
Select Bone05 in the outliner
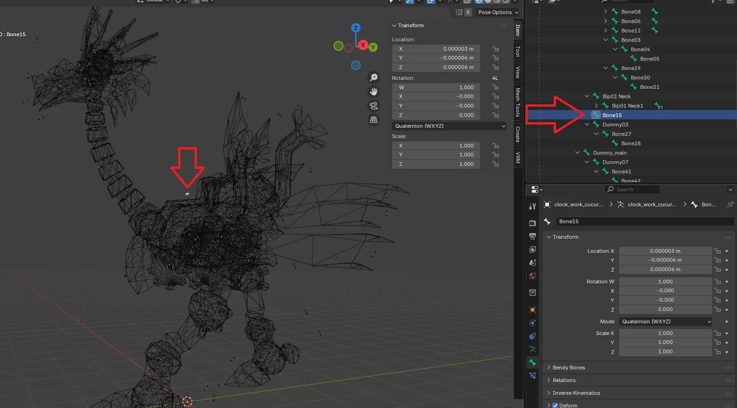[650, 59]
